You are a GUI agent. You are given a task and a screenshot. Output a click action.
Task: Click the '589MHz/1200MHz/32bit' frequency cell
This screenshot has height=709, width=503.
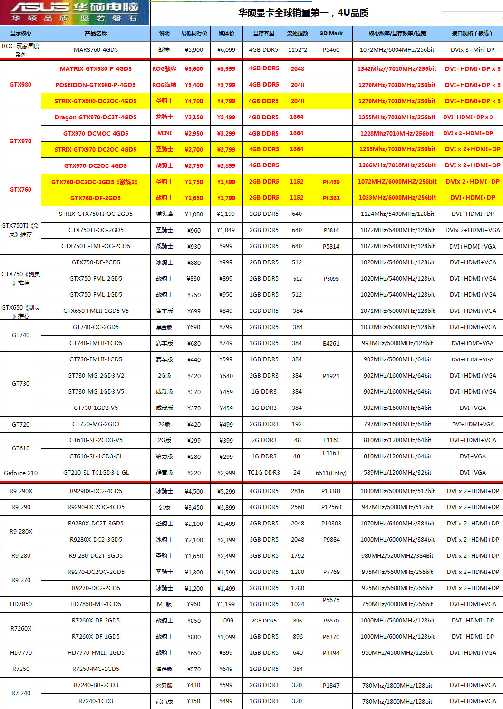click(x=397, y=473)
